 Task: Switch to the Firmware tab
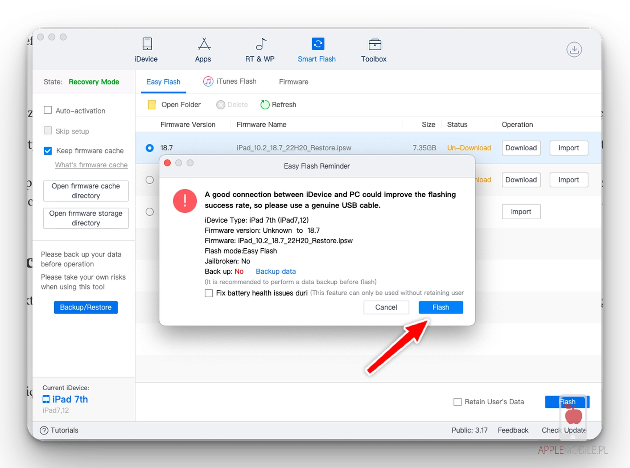pyautogui.click(x=293, y=82)
